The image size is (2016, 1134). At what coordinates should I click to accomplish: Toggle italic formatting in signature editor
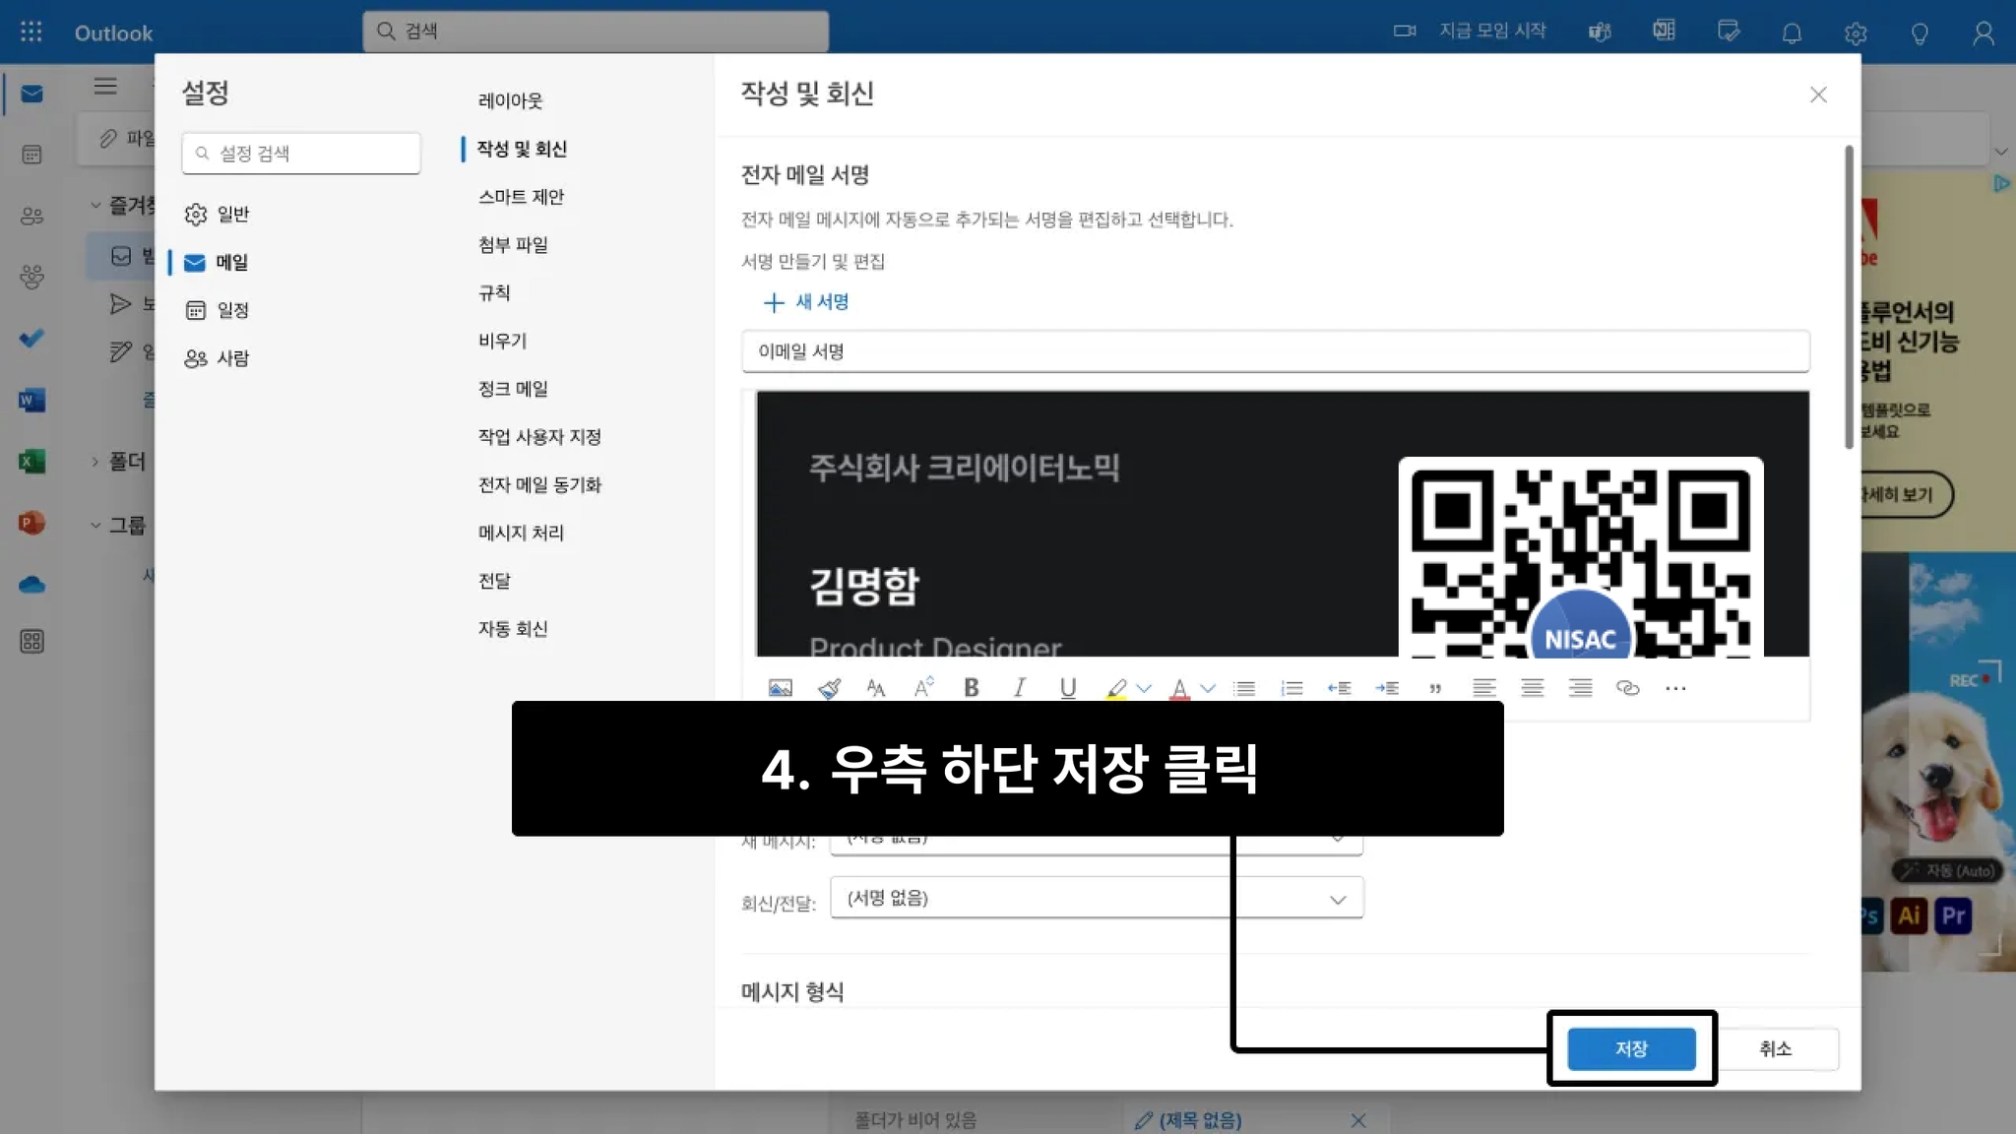pos(1020,688)
